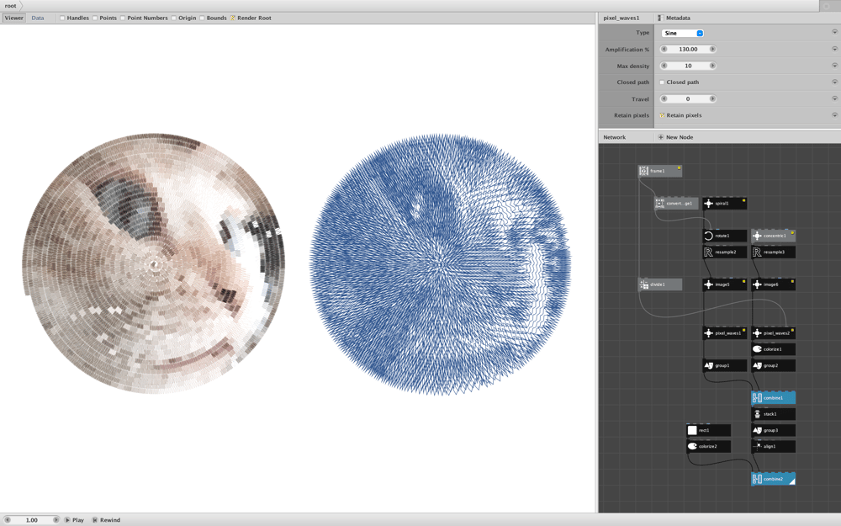
Task: Click the frame number field 1.00
Action: tap(32, 520)
